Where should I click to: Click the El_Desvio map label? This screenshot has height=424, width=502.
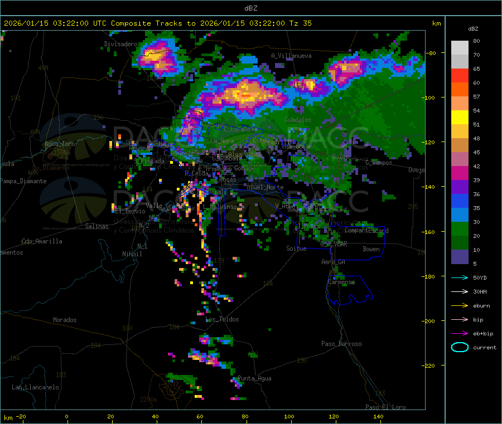(131, 211)
